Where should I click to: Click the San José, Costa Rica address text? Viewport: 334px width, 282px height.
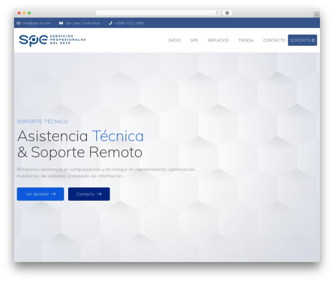coord(83,23)
